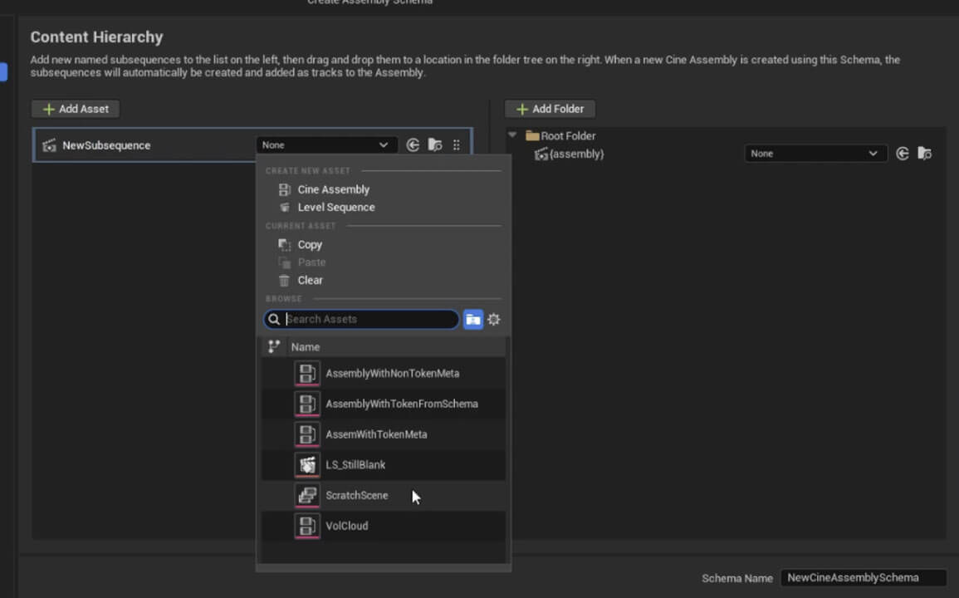The width and height of the screenshot is (959, 598).
Task: Use selected asset icon for NewSubsequence
Action: (413, 145)
